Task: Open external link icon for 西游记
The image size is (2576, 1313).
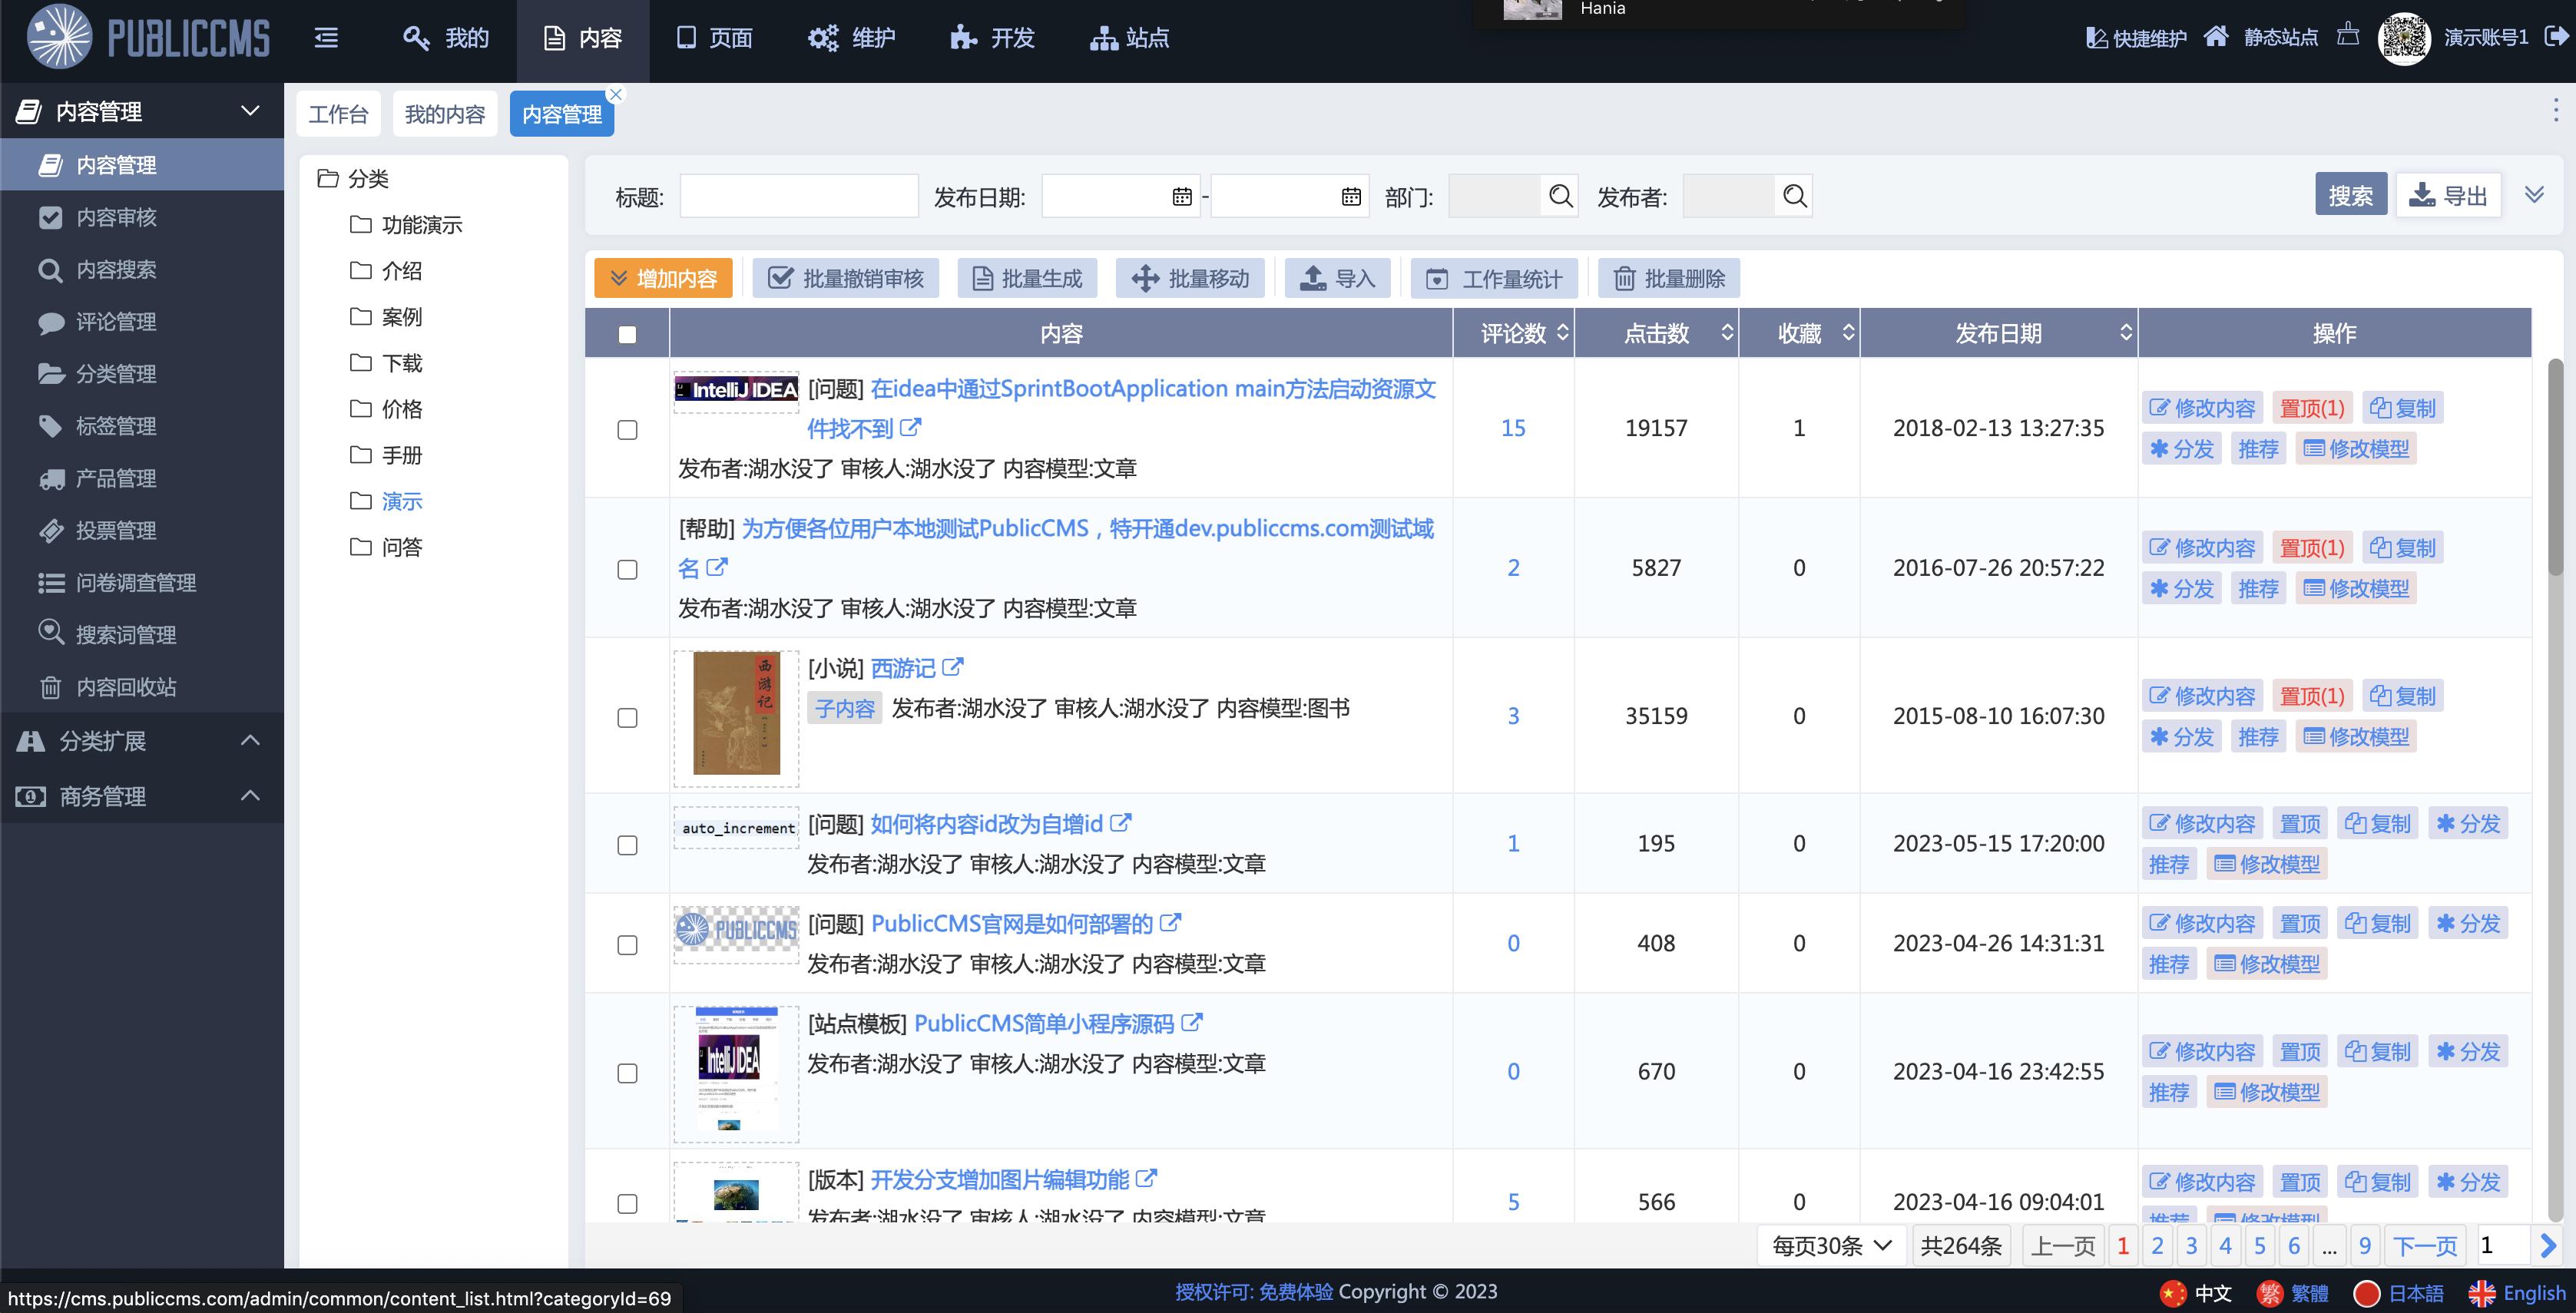Action: point(953,666)
